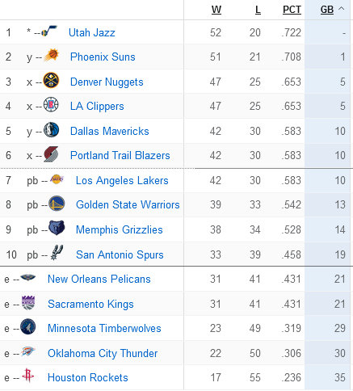Click the LA Clippers logo icon
The width and height of the screenshot is (353, 391).
[x=51, y=105]
